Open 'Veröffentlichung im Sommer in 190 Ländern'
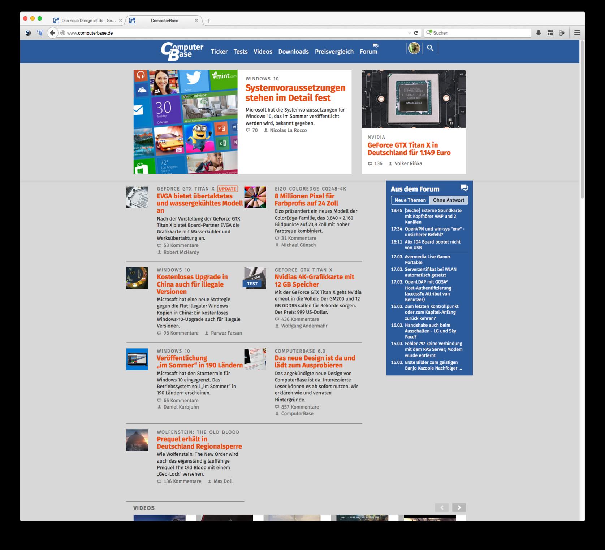Screen dimensions: 605x550 tap(200, 362)
